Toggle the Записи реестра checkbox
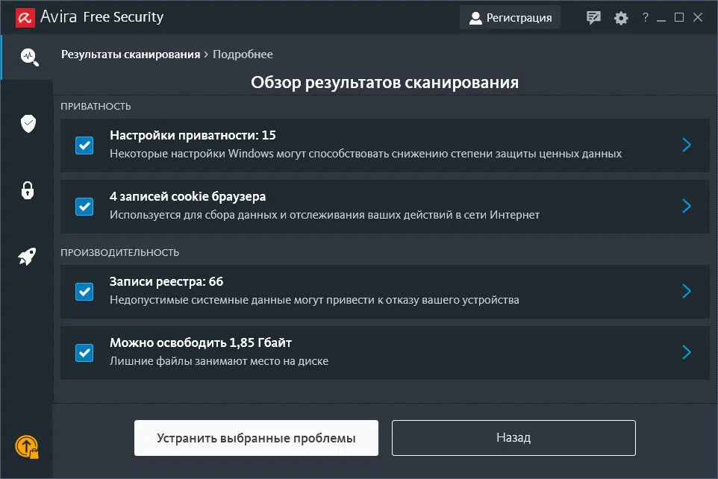 pos(84,291)
